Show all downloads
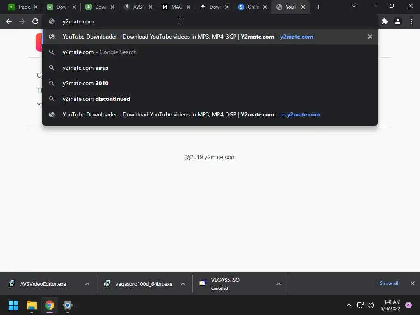Viewport: 420px width, 315px height. 389,283
